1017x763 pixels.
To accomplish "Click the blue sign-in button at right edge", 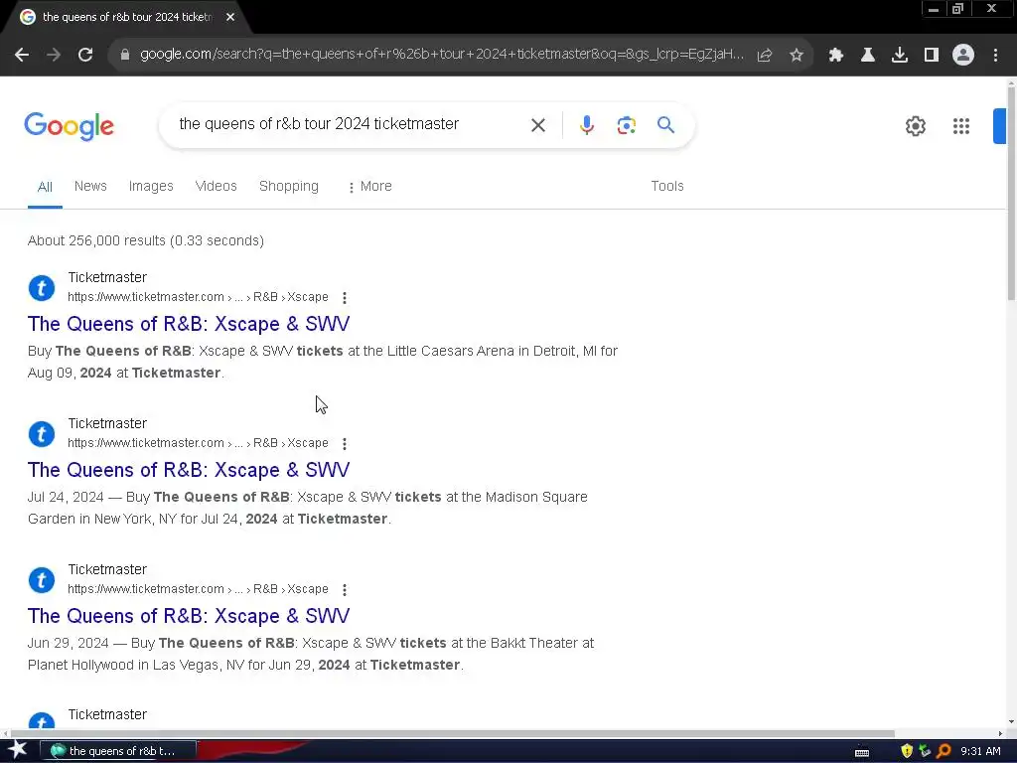I will 999,126.
